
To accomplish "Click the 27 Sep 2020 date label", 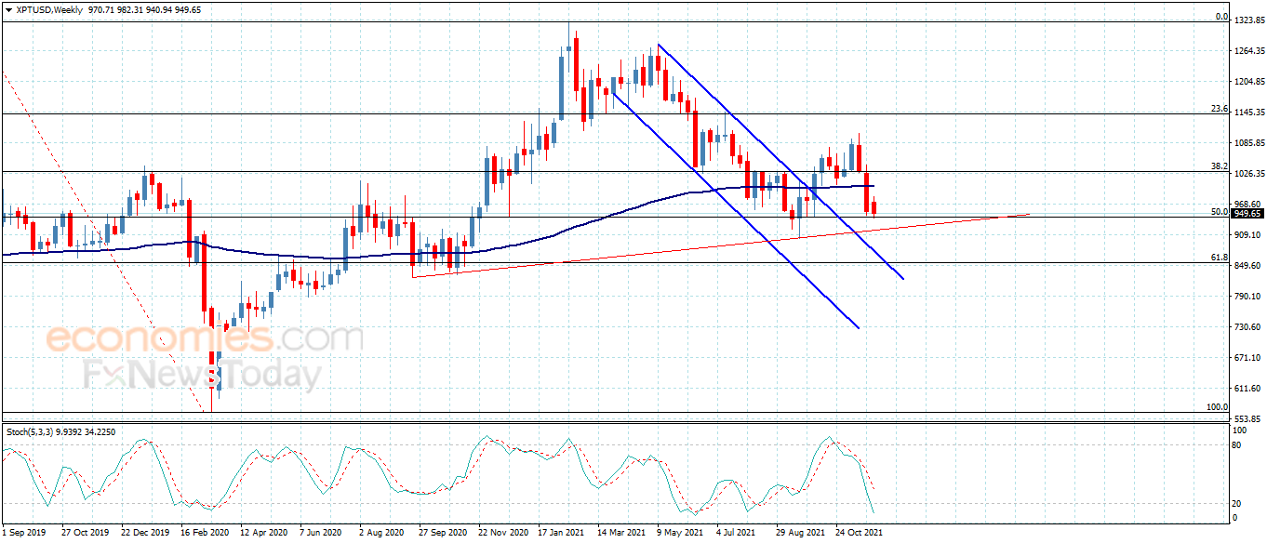I will [442, 533].
